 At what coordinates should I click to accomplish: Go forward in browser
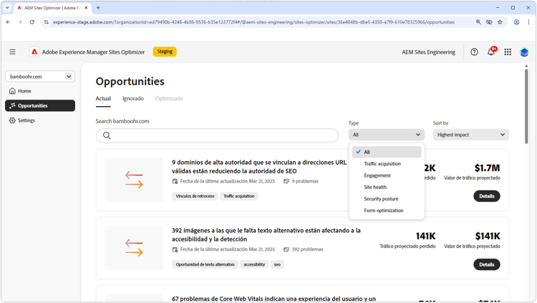[x=20, y=22]
